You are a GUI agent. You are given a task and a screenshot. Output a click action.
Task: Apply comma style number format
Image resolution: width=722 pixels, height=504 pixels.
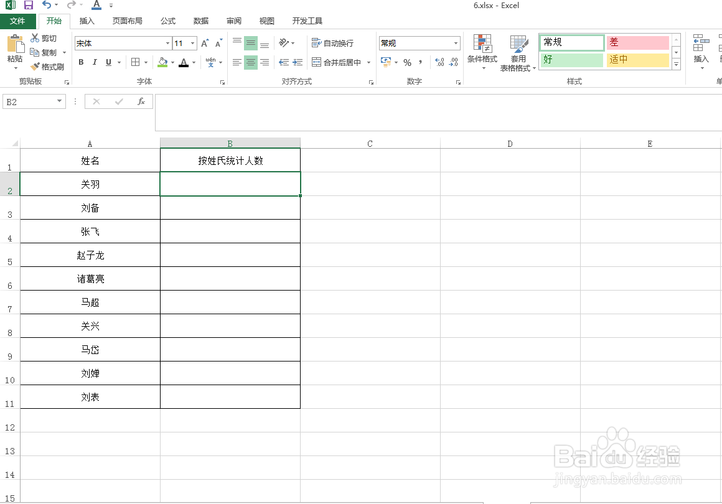click(x=420, y=62)
